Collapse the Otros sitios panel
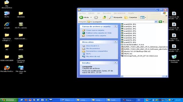Screen dimensions: 183x102 click(115, 42)
